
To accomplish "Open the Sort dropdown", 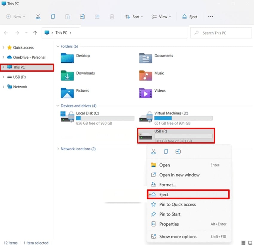I will 134,17.
